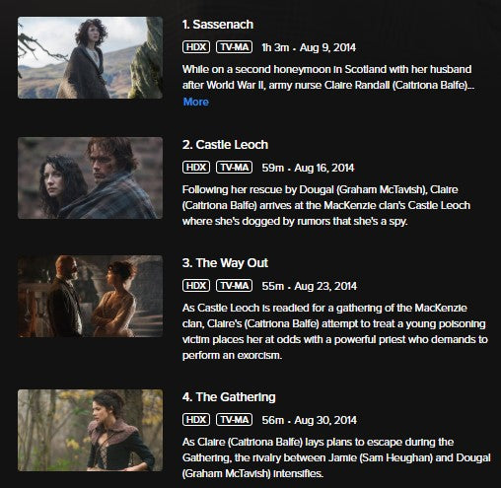Click the TV-MA badge for The Gathering
Screen dimensions: 501x488
(235, 420)
